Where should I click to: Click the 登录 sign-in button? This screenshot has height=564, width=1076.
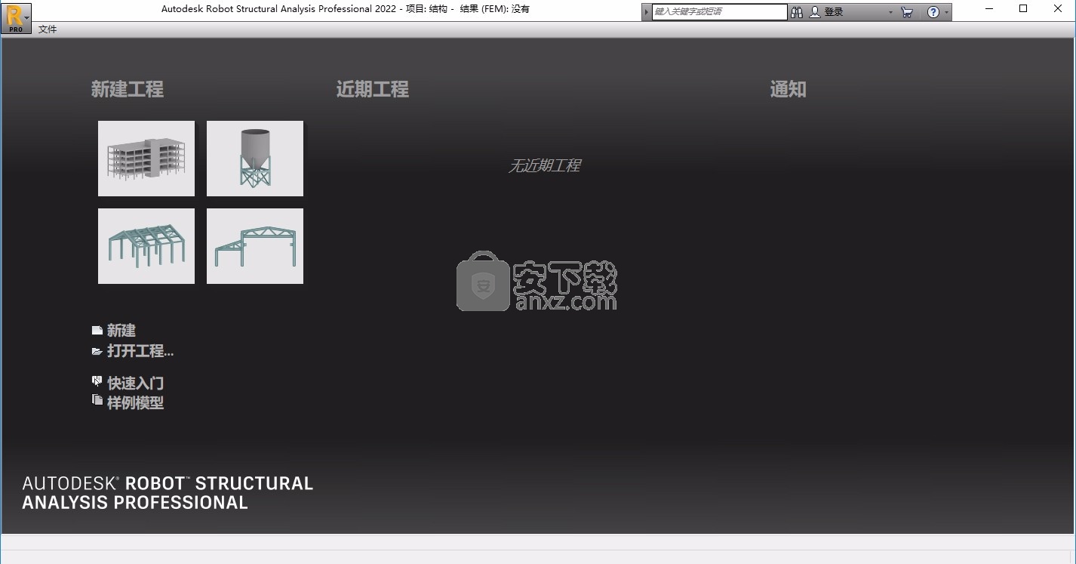827,12
